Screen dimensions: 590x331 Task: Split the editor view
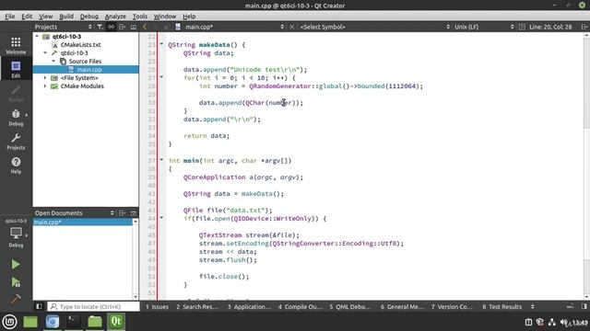tap(584, 27)
